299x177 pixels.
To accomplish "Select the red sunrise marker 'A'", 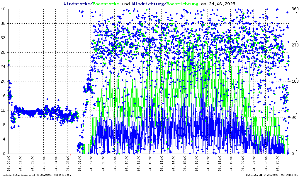I will point(71,155).
